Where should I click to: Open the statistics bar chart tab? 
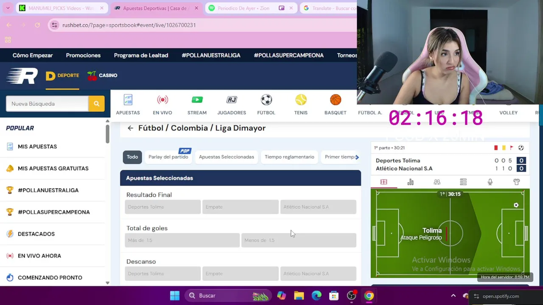410,182
